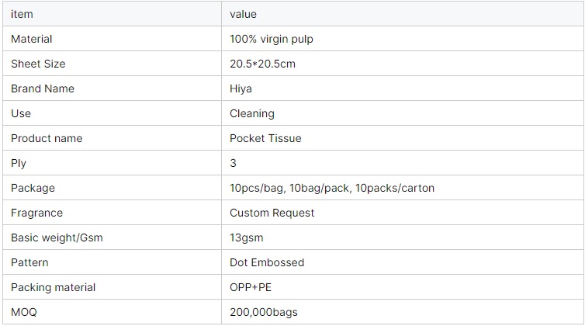Click the Hiya brand value
This screenshot has height=326, width=585.
tap(241, 89)
